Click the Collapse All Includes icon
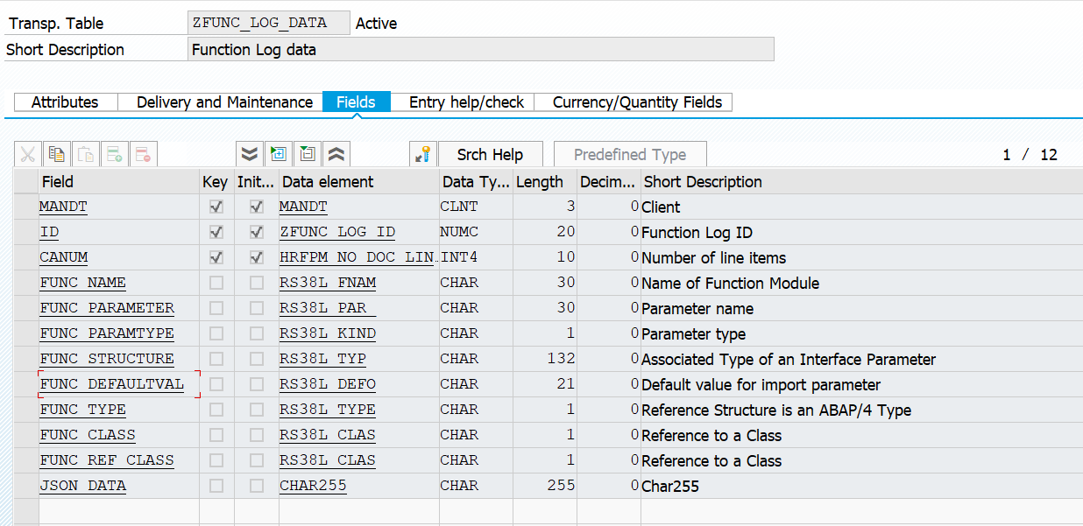The height and width of the screenshot is (526, 1083). click(x=308, y=155)
